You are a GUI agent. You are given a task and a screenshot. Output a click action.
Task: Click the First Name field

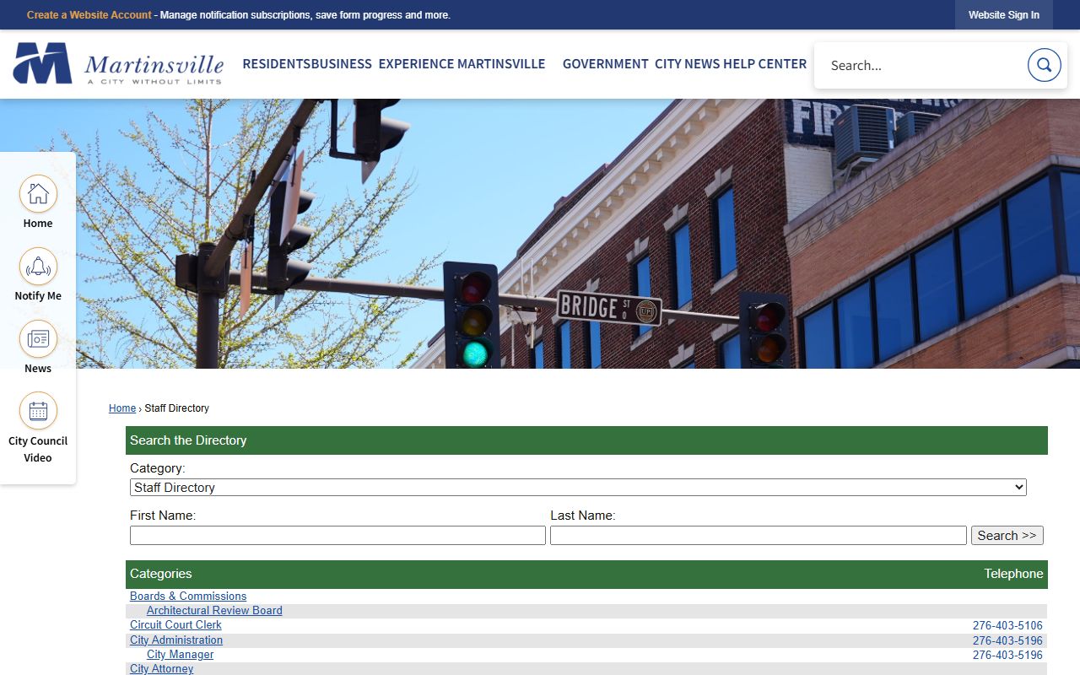click(x=337, y=535)
